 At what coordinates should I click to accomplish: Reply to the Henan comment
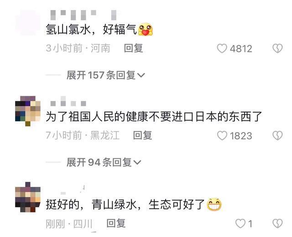133,48
